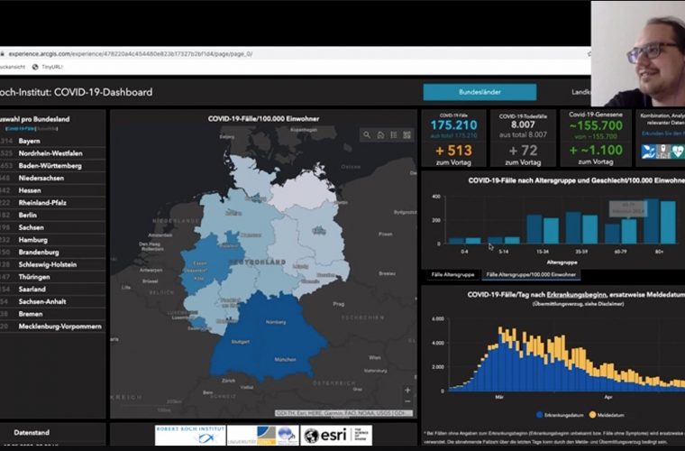Viewport: 685px width, 451px height.
Task: Click the Bundesländer button
Action: (x=479, y=92)
